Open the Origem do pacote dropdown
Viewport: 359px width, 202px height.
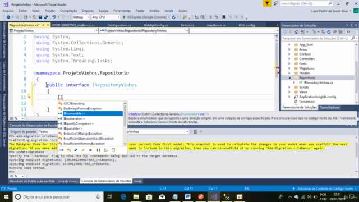coord(48,132)
